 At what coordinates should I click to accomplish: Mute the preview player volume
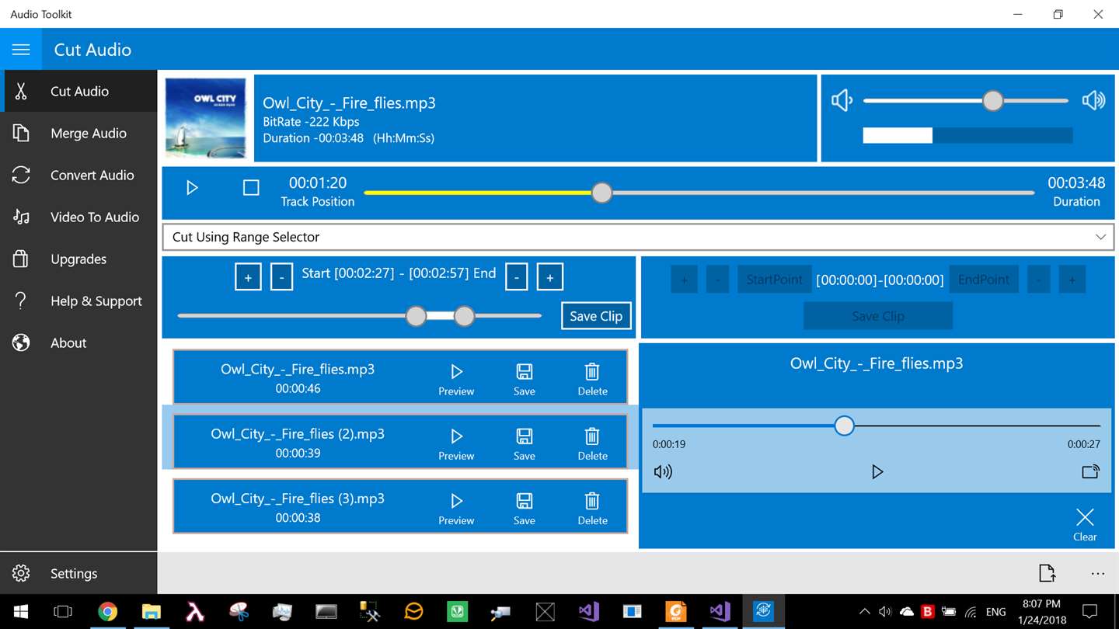[663, 471]
